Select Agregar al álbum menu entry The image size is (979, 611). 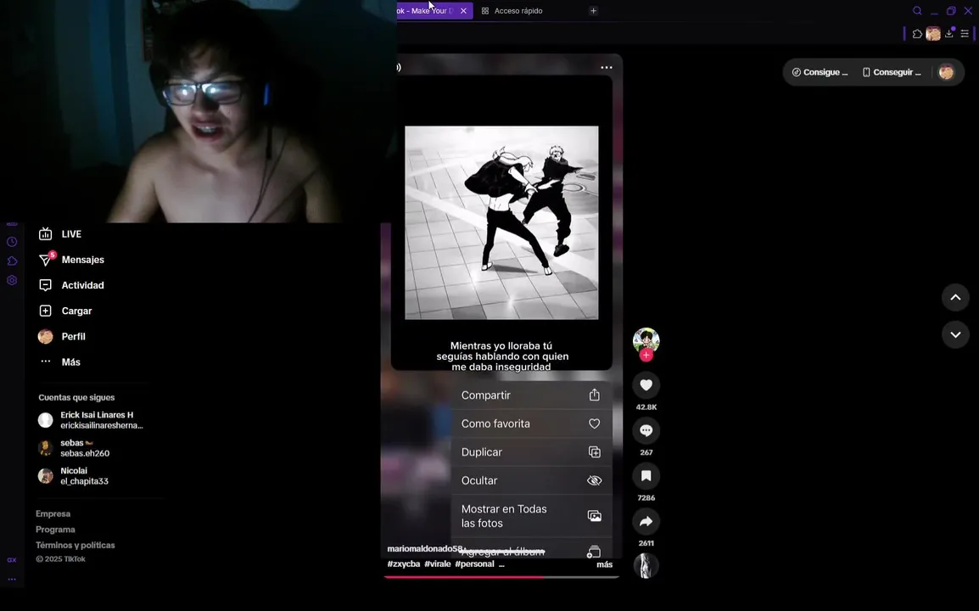click(531, 549)
